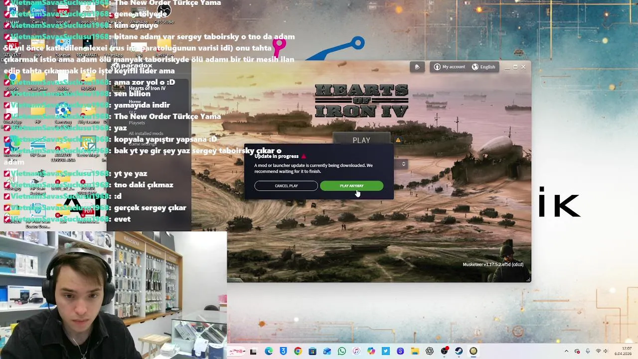Open the volume speaker tray icon
This screenshot has height=359, width=638.
(x=606, y=351)
